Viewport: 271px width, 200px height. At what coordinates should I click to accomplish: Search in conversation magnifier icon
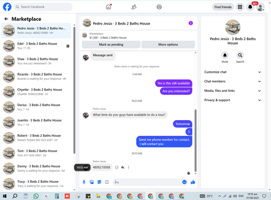click(240, 55)
